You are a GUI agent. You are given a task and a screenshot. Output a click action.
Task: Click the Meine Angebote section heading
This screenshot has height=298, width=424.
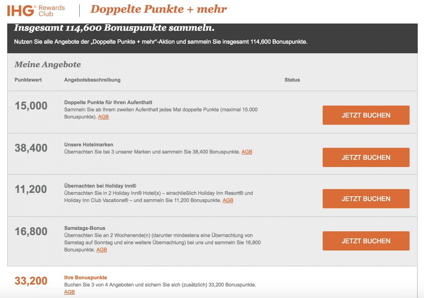coord(48,64)
